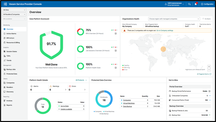216x122 pixels.
Task: Zoom in the map with plus button
Action: point(209,67)
